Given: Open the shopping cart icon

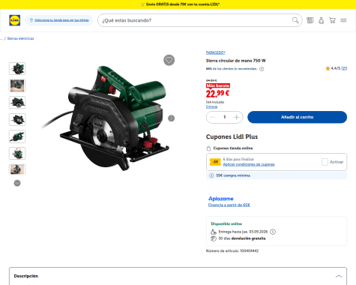Looking at the screenshot, I should pyautogui.click(x=332, y=20).
